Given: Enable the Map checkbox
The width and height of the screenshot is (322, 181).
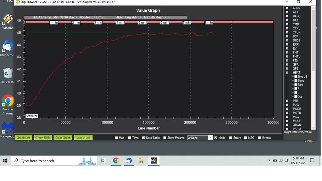Looking at the screenshot, I should coord(116,138).
